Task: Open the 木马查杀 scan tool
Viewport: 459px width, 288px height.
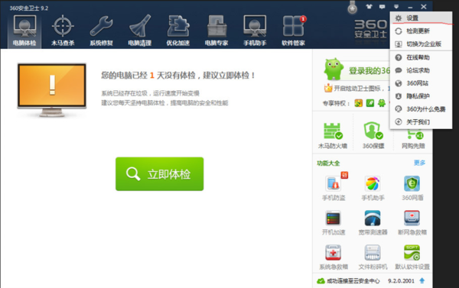Action: click(63, 31)
